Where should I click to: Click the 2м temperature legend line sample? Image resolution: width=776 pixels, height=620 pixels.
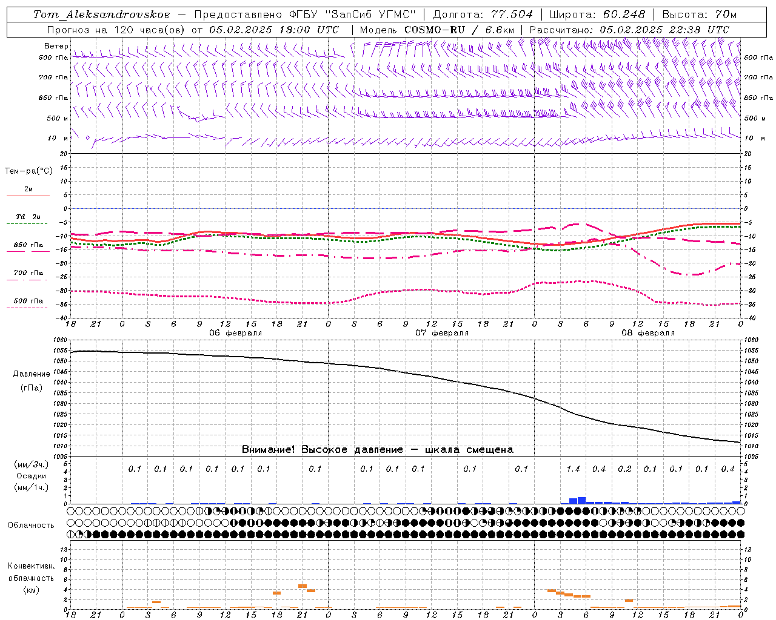[x=28, y=196]
